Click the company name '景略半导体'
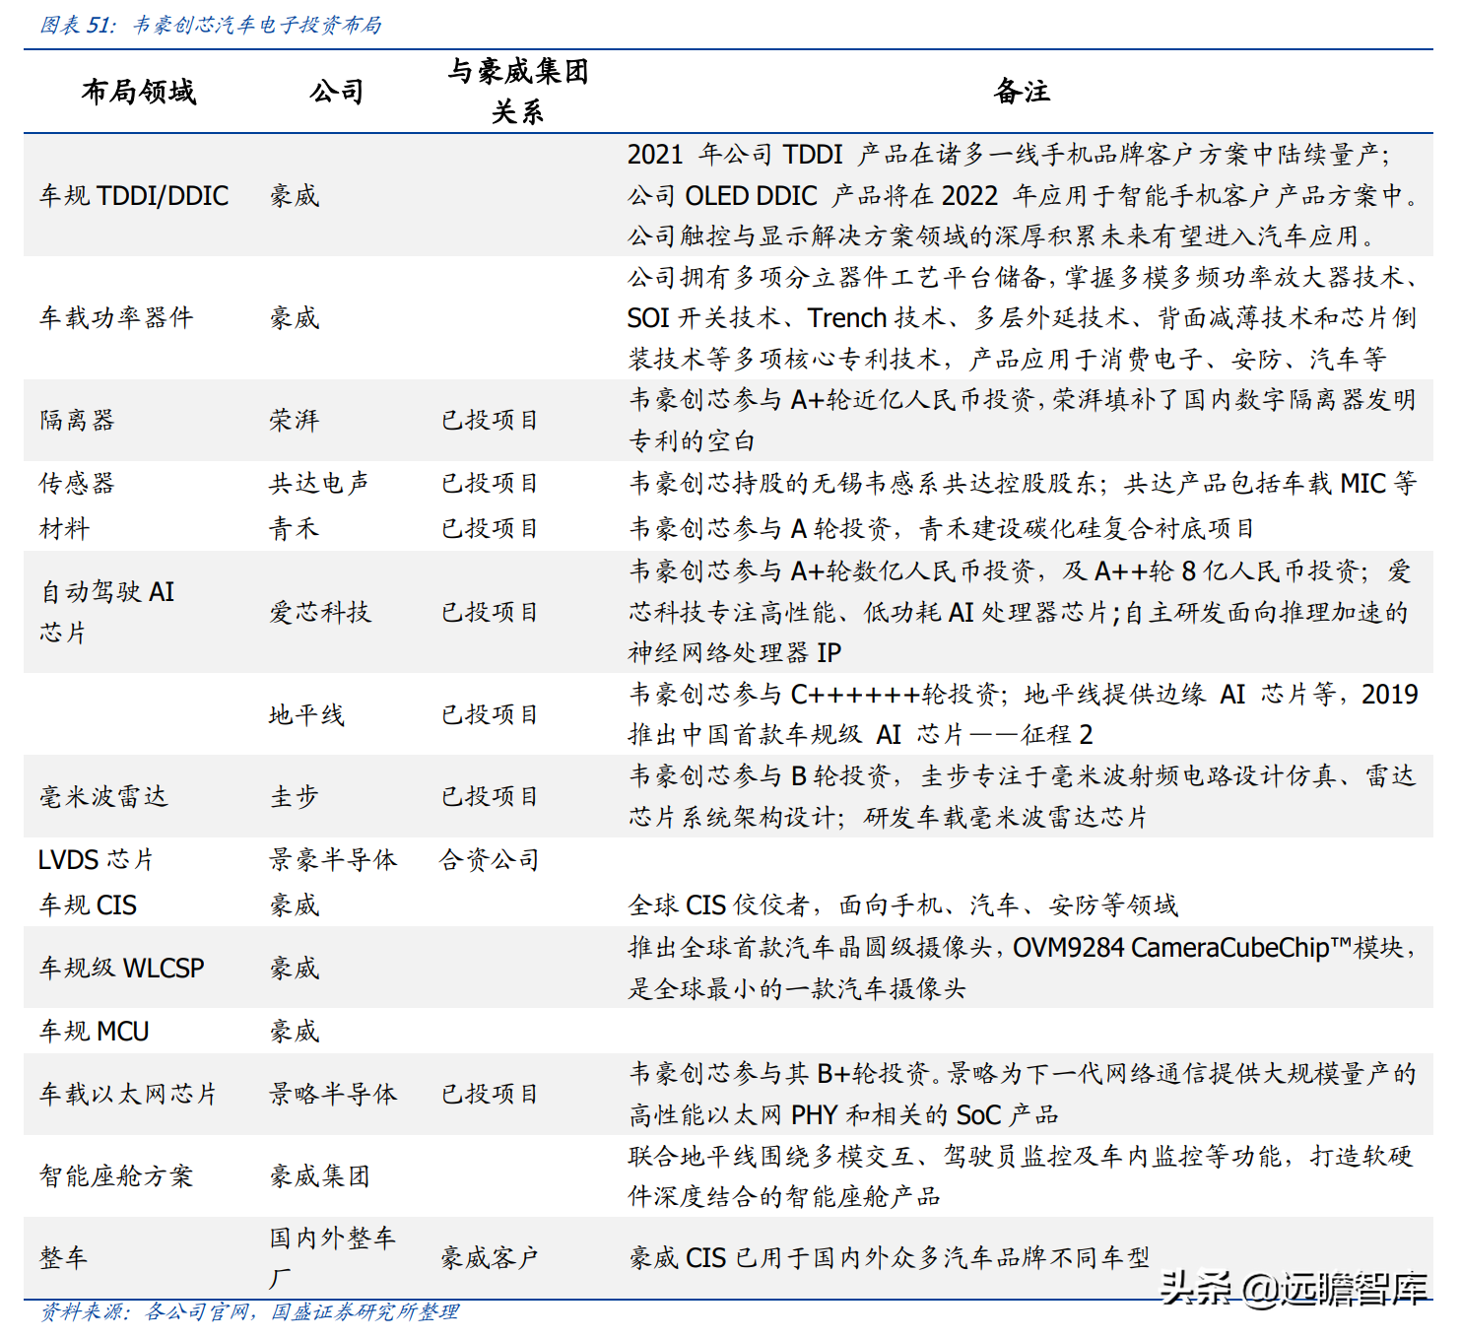This screenshot has width=1460, height=1340. 333,1094
